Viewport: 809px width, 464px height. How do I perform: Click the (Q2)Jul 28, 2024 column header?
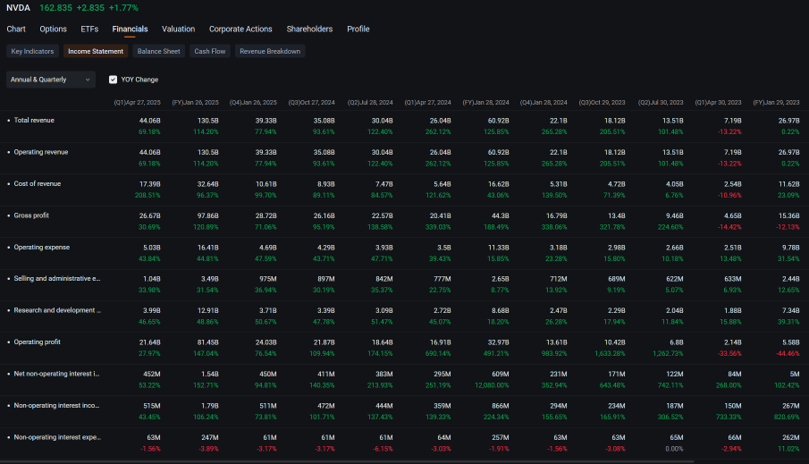(x=370, y=103)
